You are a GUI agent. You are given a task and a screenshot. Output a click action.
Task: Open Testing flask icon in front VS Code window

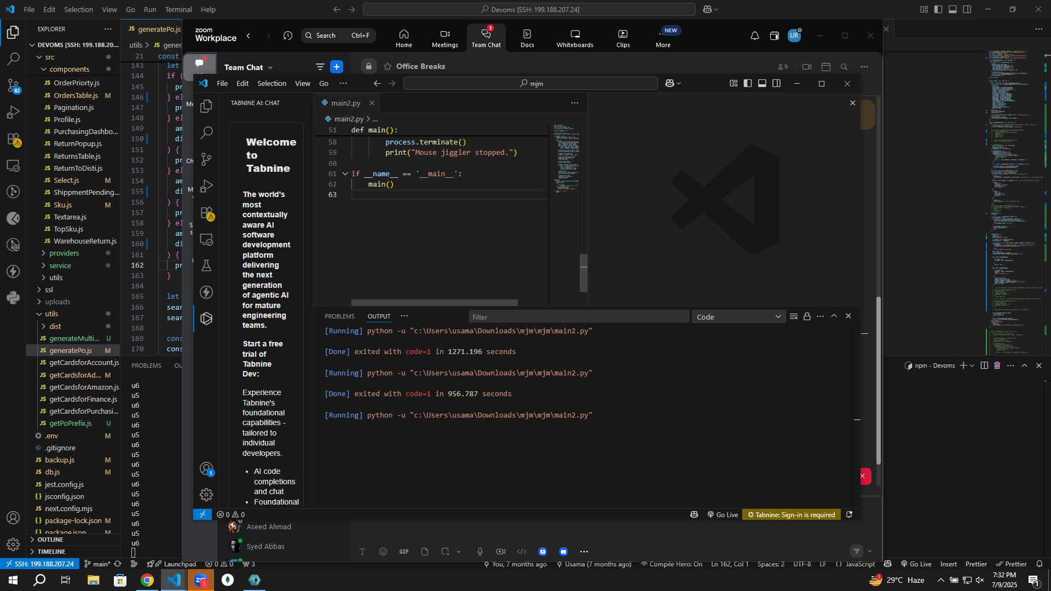(206, 265)
